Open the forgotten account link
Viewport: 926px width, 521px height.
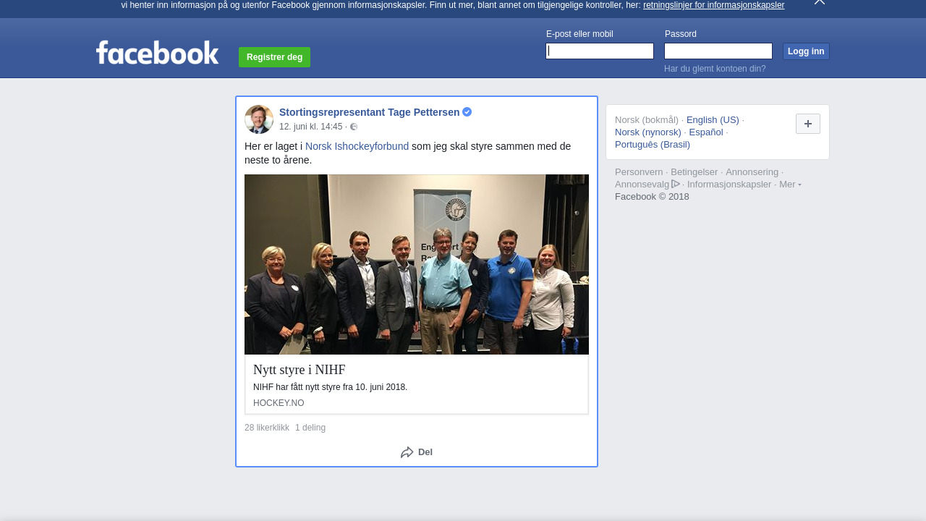click(715, 69)
